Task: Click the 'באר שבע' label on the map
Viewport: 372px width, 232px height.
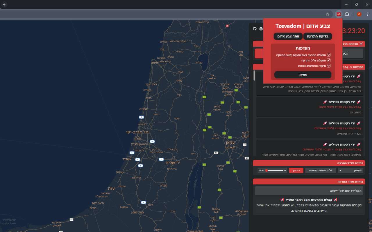Action: tap(138, 212)
